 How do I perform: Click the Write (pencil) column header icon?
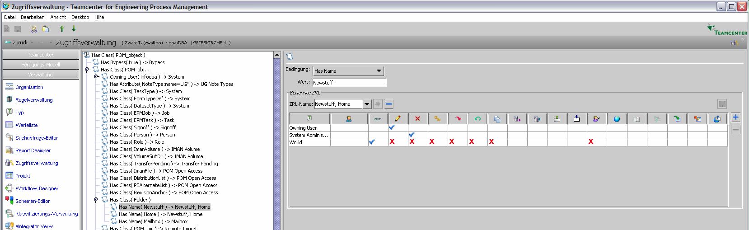[398, 119]
